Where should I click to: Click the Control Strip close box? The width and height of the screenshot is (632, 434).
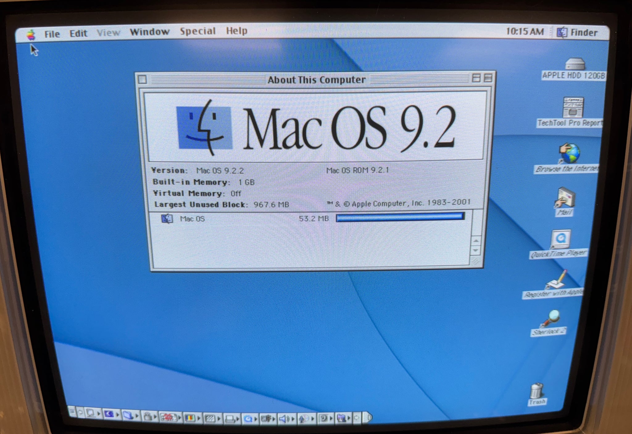tap(72, 411)
